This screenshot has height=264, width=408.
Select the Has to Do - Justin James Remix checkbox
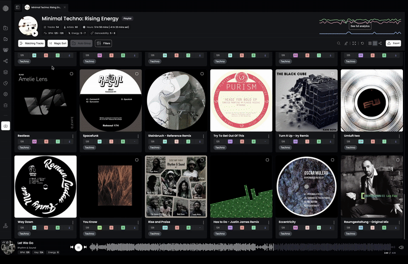click(267, 160)
